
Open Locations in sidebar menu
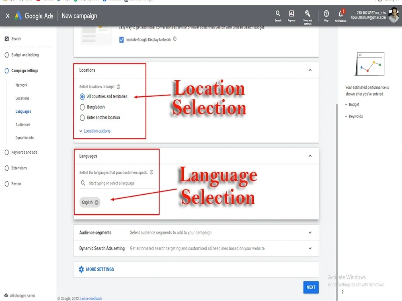22,98
